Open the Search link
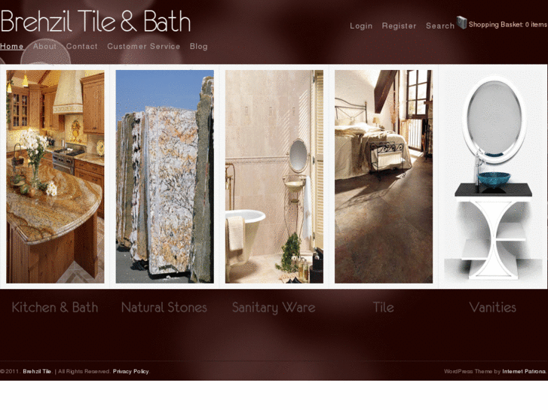548x410 pixels. (x=440, y=26)
